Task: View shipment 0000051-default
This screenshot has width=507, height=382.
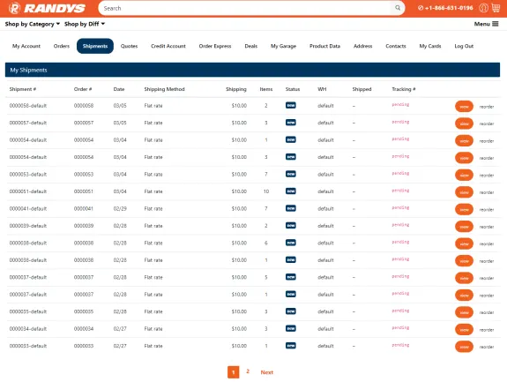Action: click(464, 192)
